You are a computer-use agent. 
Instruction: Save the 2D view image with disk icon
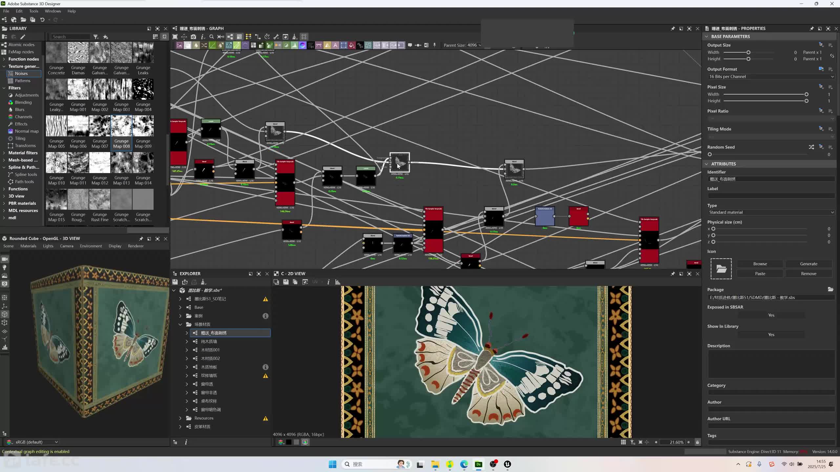[x=286, y=282]
